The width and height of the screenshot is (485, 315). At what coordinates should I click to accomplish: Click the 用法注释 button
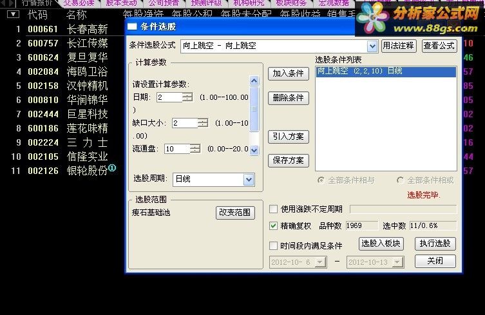click(399, 46)
